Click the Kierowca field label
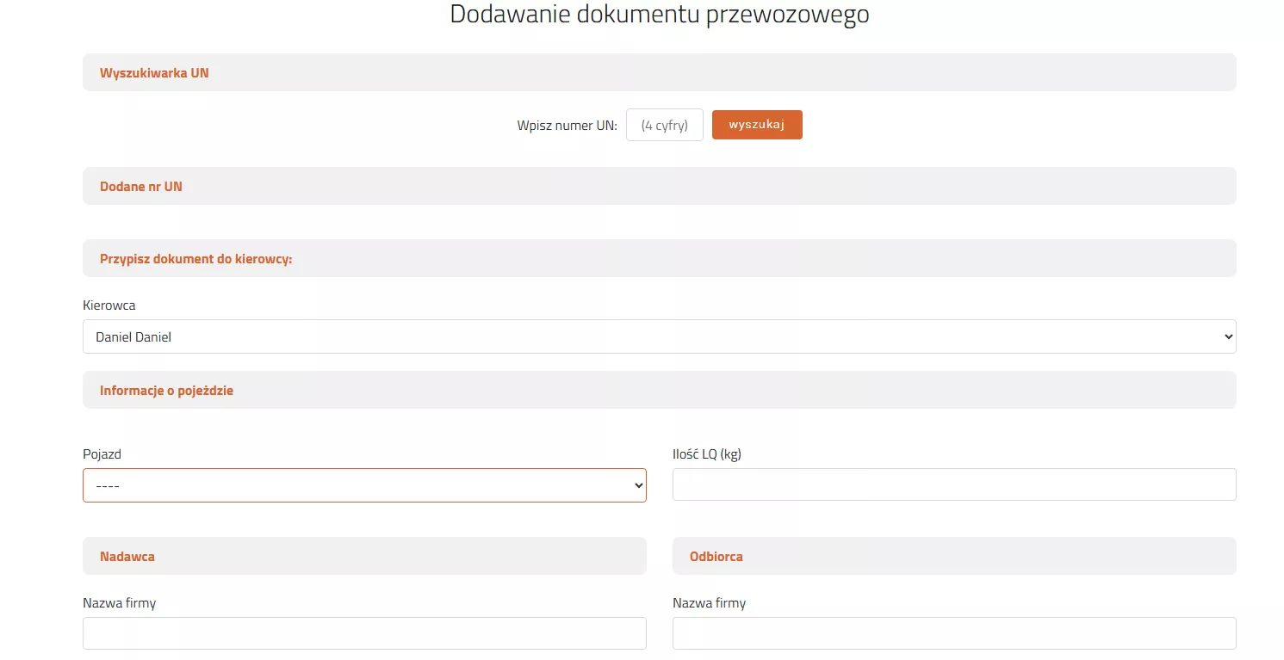This screenshot has width=1284, height=660. click(109, 305)
